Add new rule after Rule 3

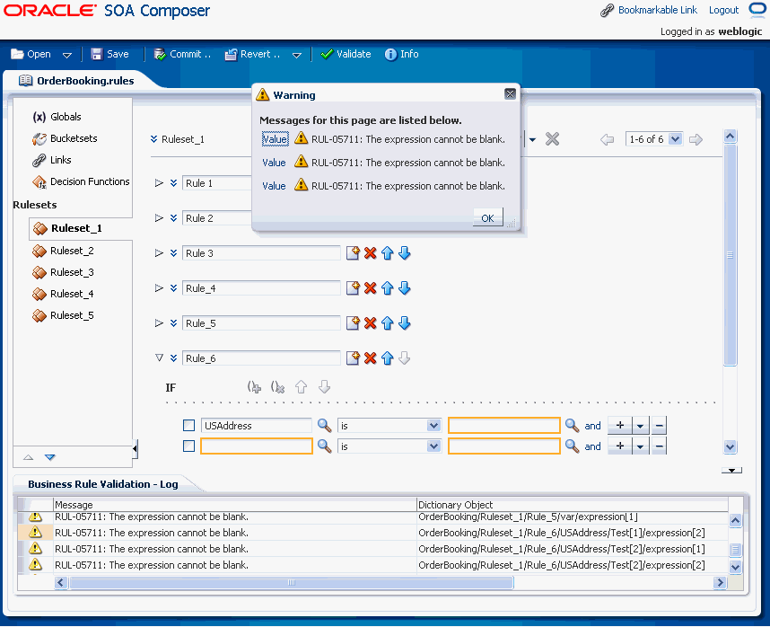[x=353, y=253]
